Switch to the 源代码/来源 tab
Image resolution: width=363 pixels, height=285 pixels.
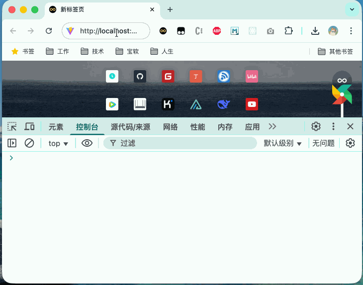click(x=131, y=127)
